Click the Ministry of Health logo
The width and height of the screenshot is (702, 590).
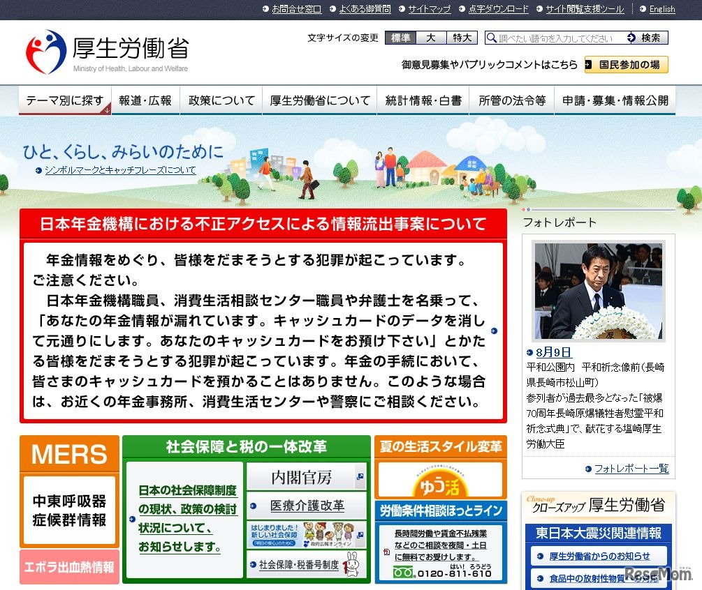pyautogui.click(x=108, y=52)
